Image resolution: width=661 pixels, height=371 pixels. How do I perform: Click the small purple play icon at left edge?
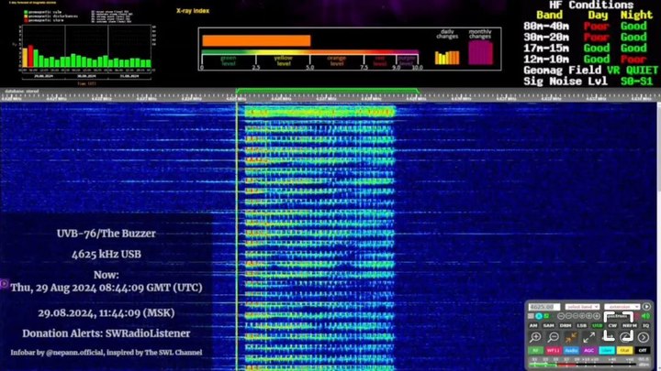coord(4,284)
